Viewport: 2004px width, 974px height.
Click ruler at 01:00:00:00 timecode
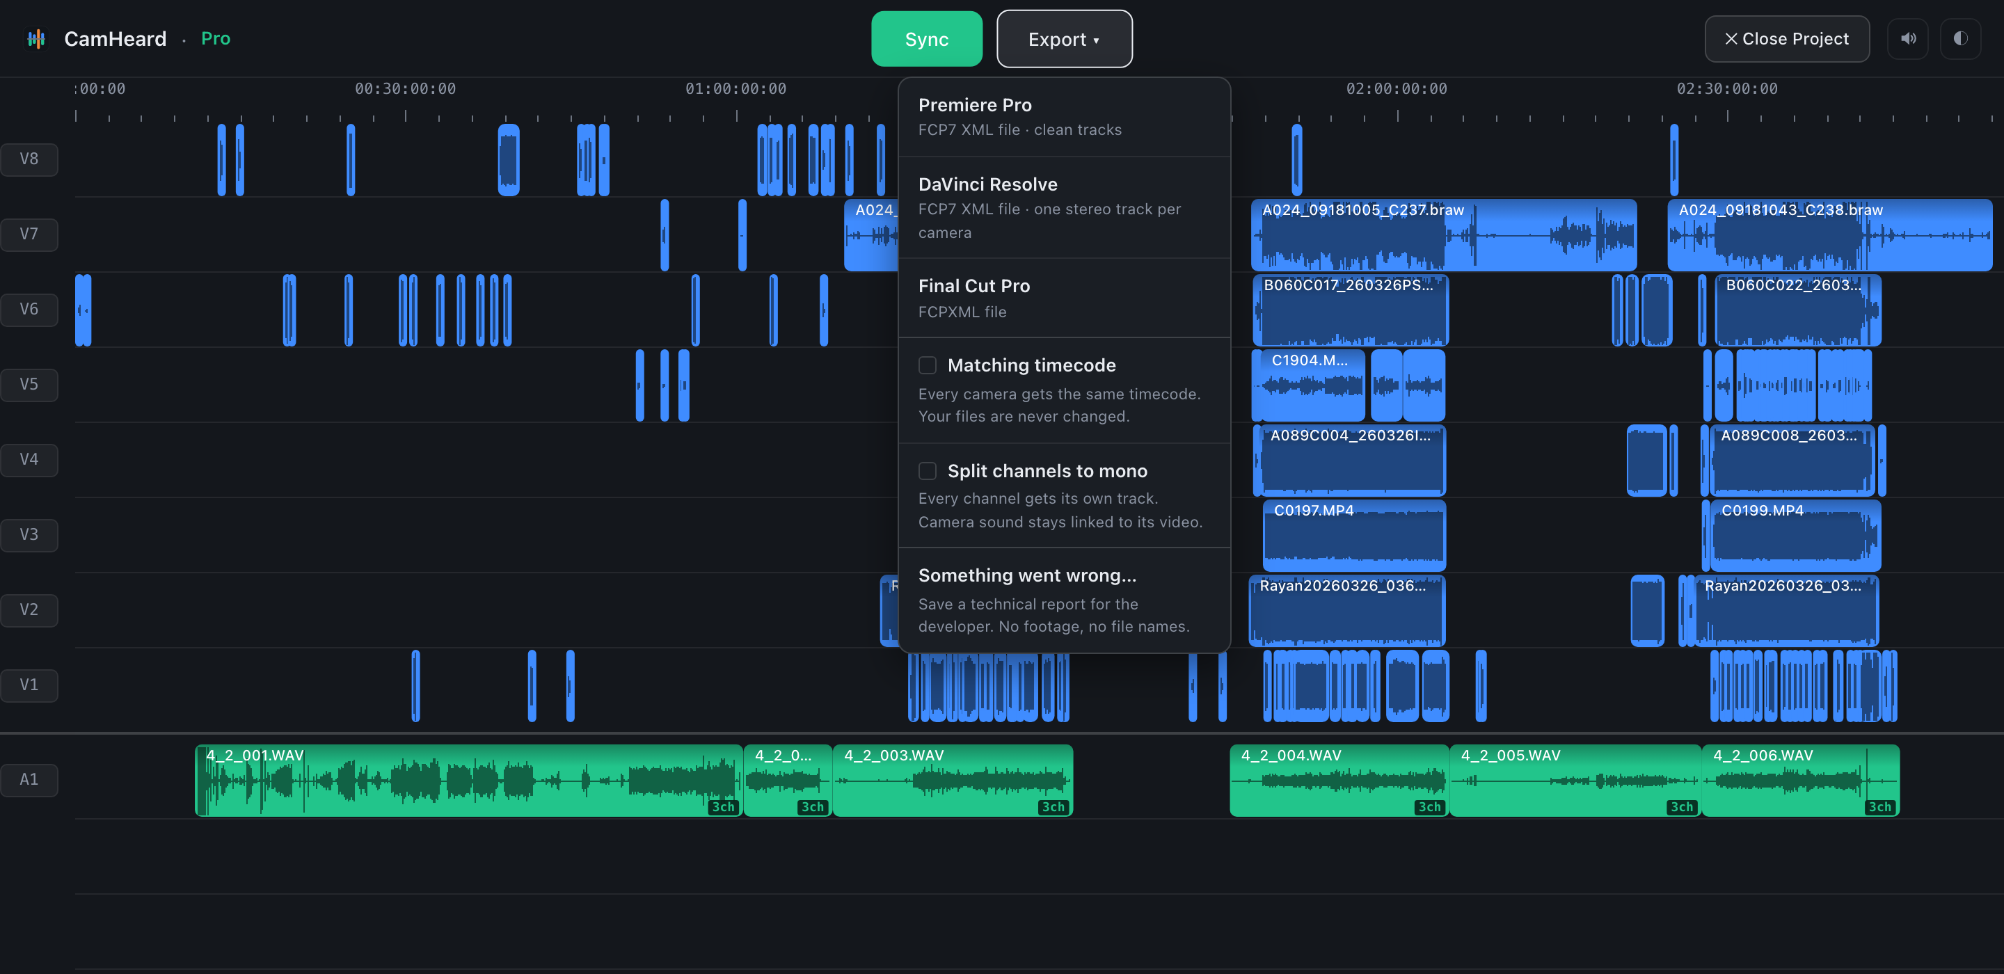[736, 88]
